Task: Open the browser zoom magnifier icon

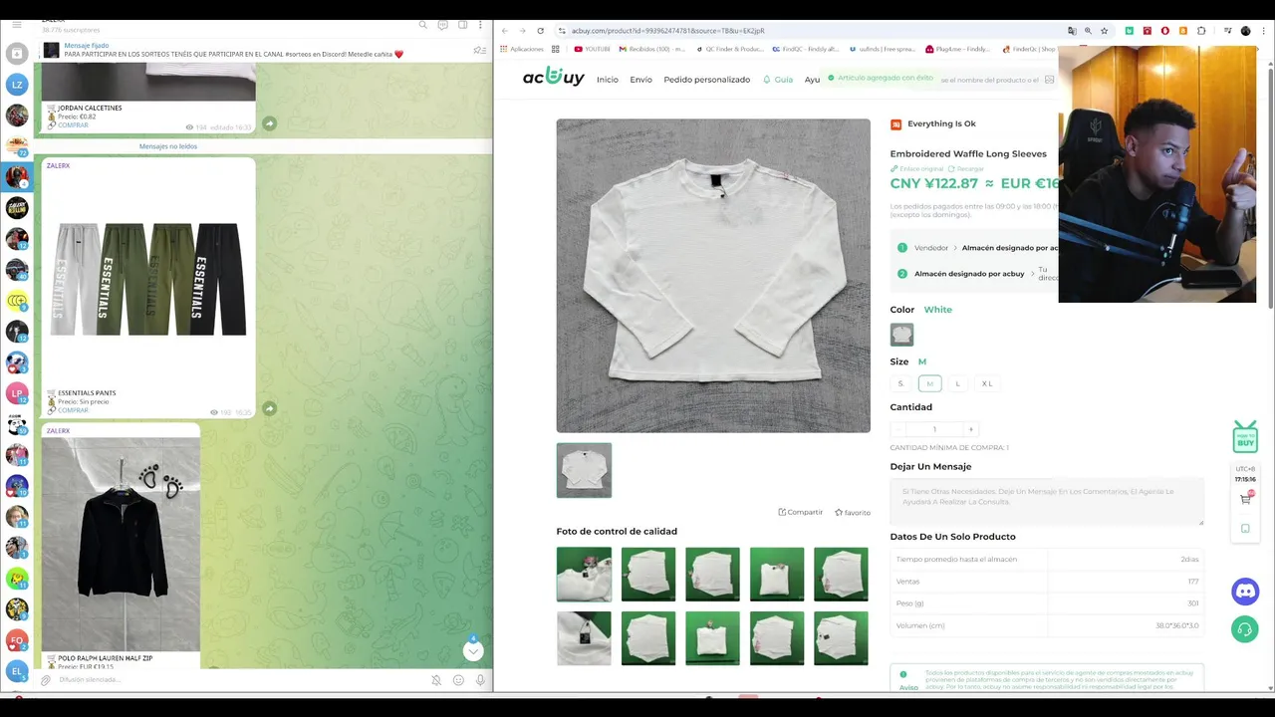Action: coord(1088,31)
